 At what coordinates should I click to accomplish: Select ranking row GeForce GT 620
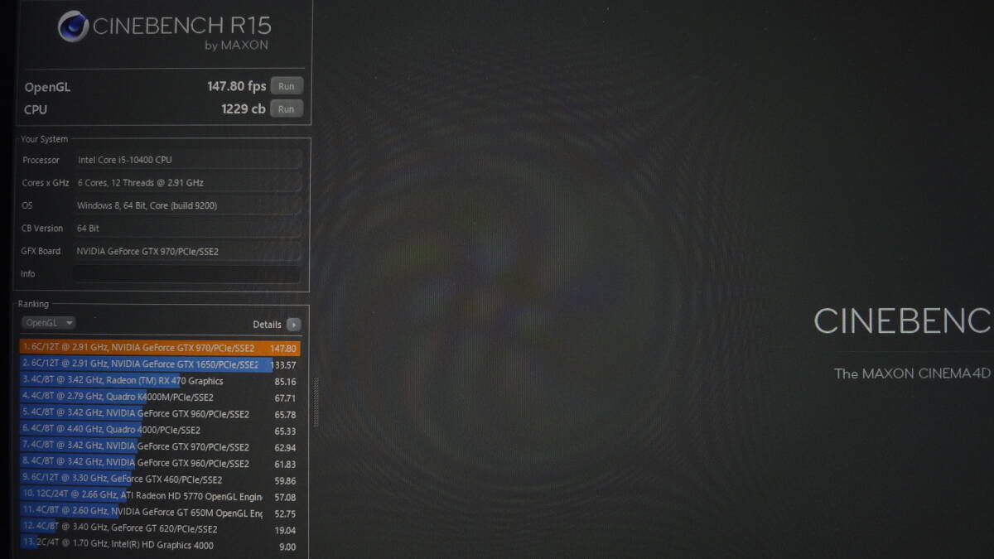[x=161, y=529]
